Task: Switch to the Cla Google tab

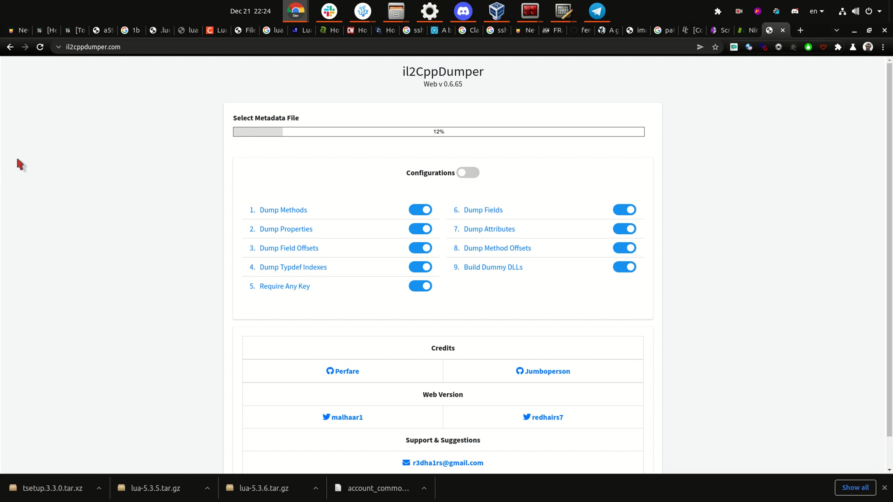Action: coord(469,30)
